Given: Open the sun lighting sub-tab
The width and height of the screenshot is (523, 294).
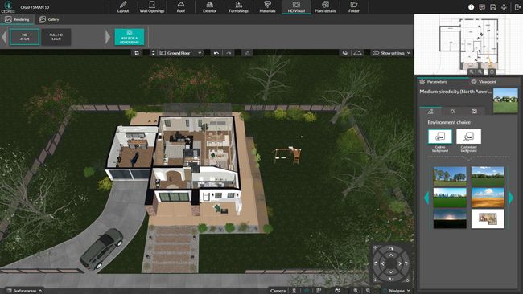Looking at the screenshot, I should [452, 111].
